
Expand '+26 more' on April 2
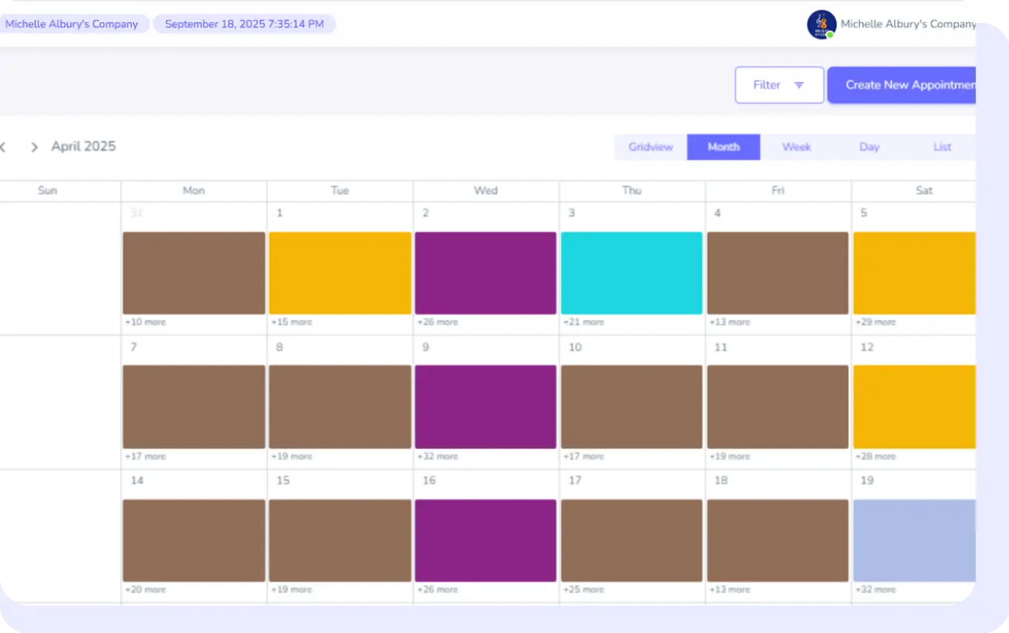tap(438, 322)
